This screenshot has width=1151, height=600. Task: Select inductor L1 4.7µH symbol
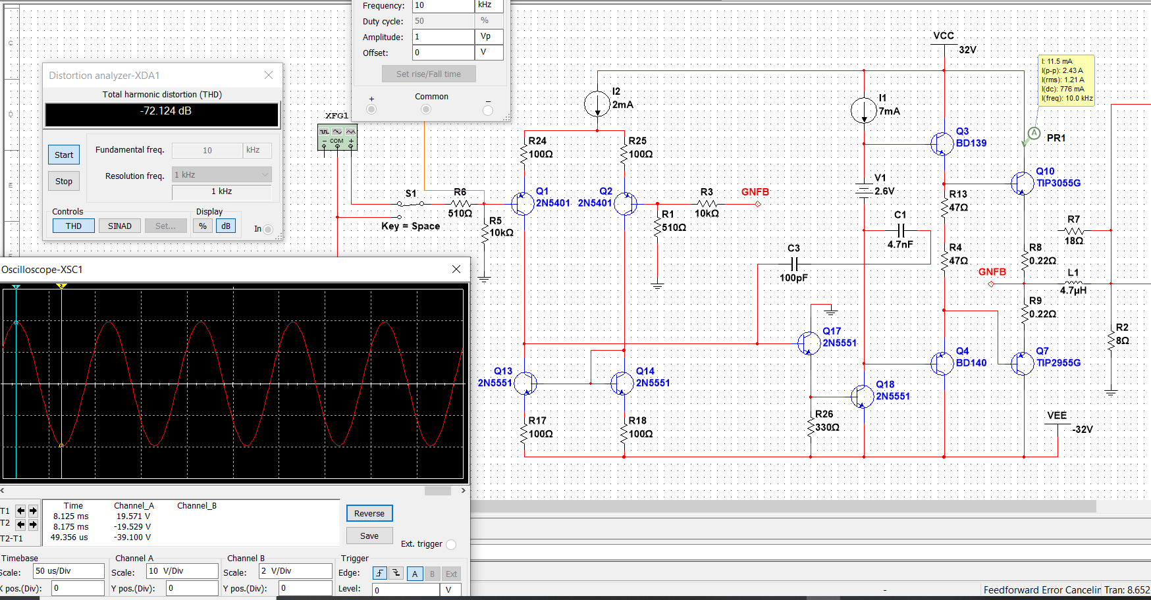pyautogui.click(x=1073, y=283)
